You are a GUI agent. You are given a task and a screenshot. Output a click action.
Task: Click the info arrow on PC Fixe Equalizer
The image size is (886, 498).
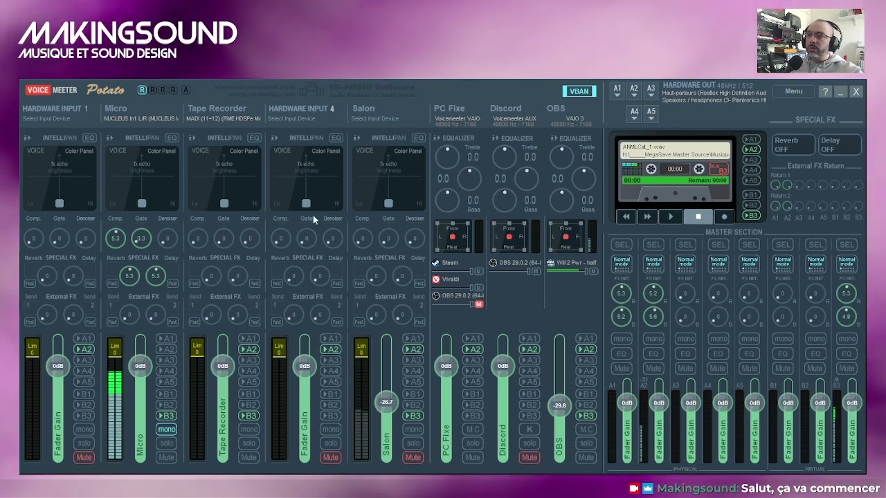tap(437, 138)
